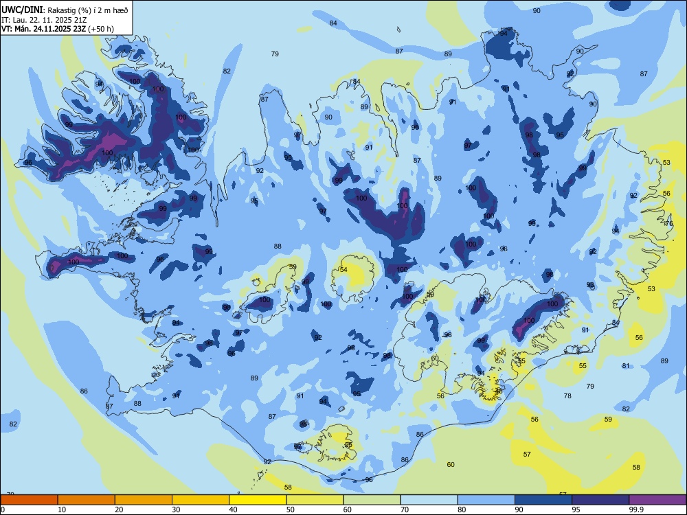The width and height of the screenshot is (687, 515).
Task: Pick the 20–30 legend color swatch
Action: coord(144,500)
